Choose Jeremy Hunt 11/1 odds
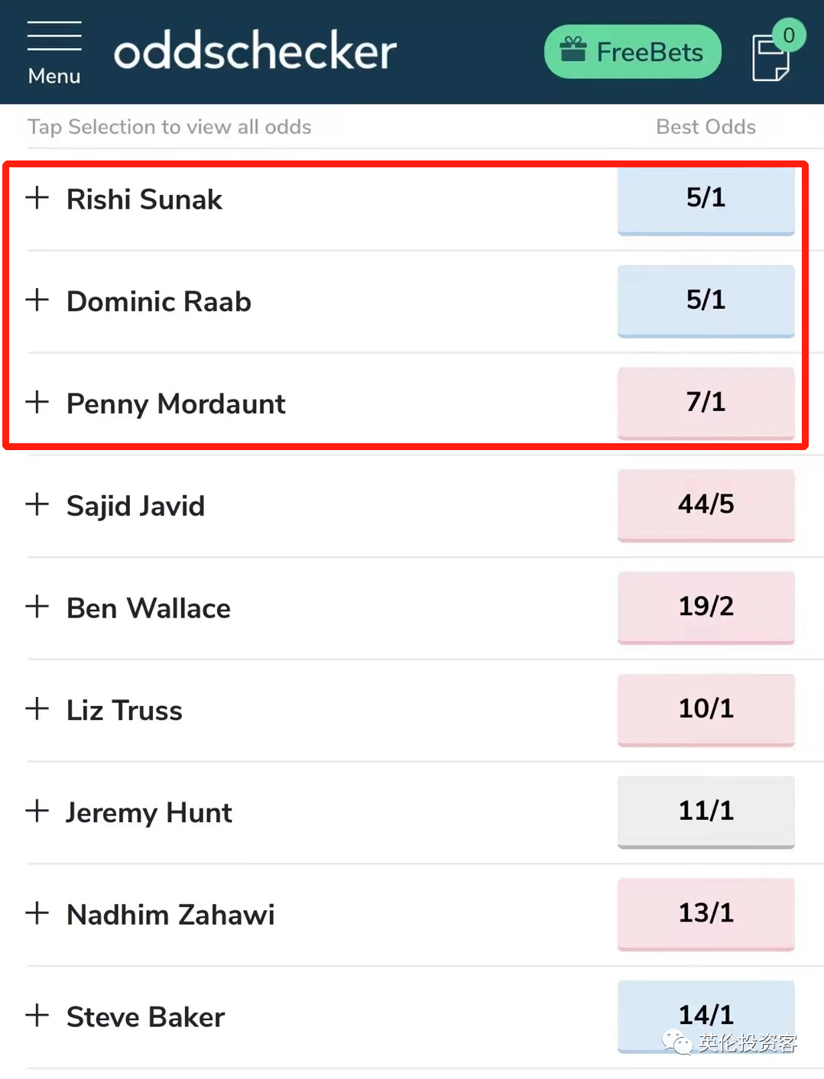The width and height of the screenshot is (824, 1079). click(706, 812)
